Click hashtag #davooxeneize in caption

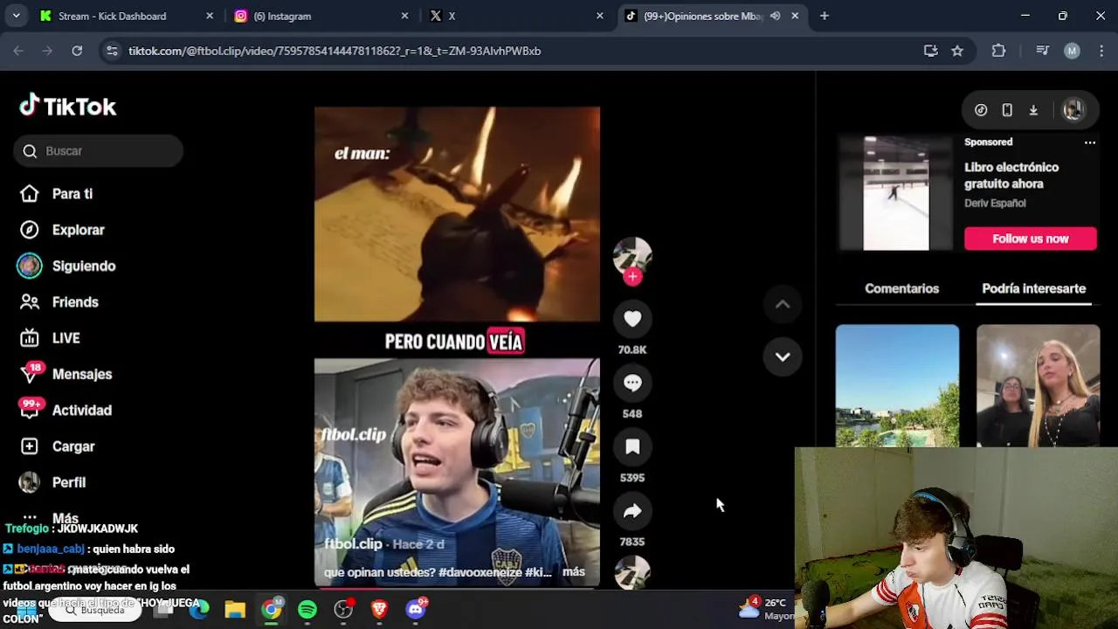point(481,572)
